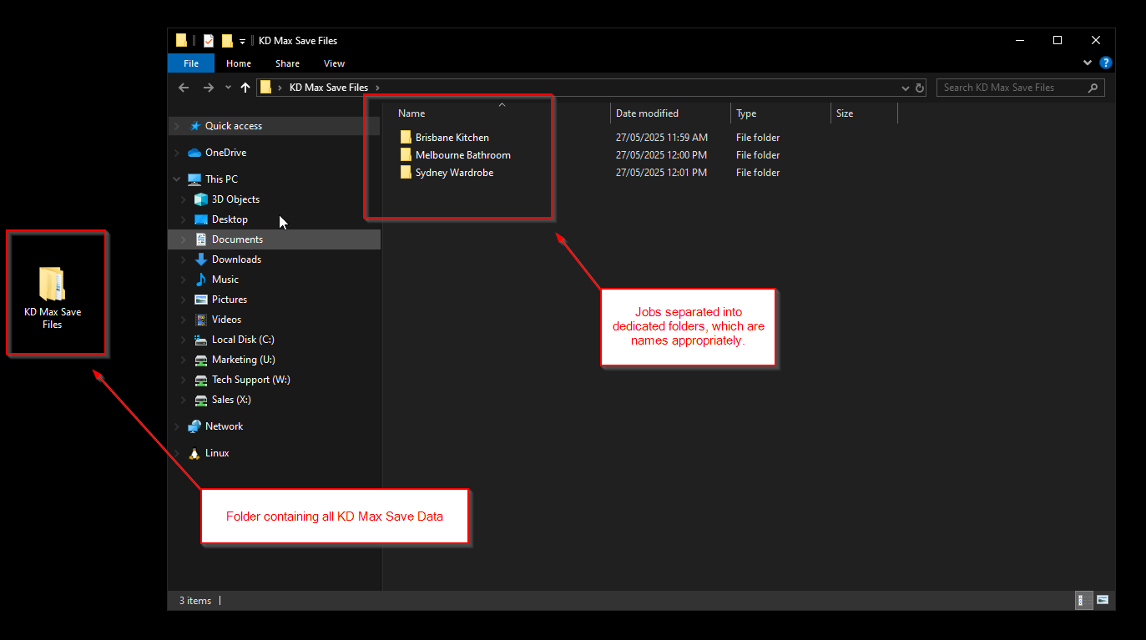Viewport: 1146px width, 640px height.
Task: Click the Melbourne Bathroom folder icon
Action: pyautogui.click(x=406, y=154)
